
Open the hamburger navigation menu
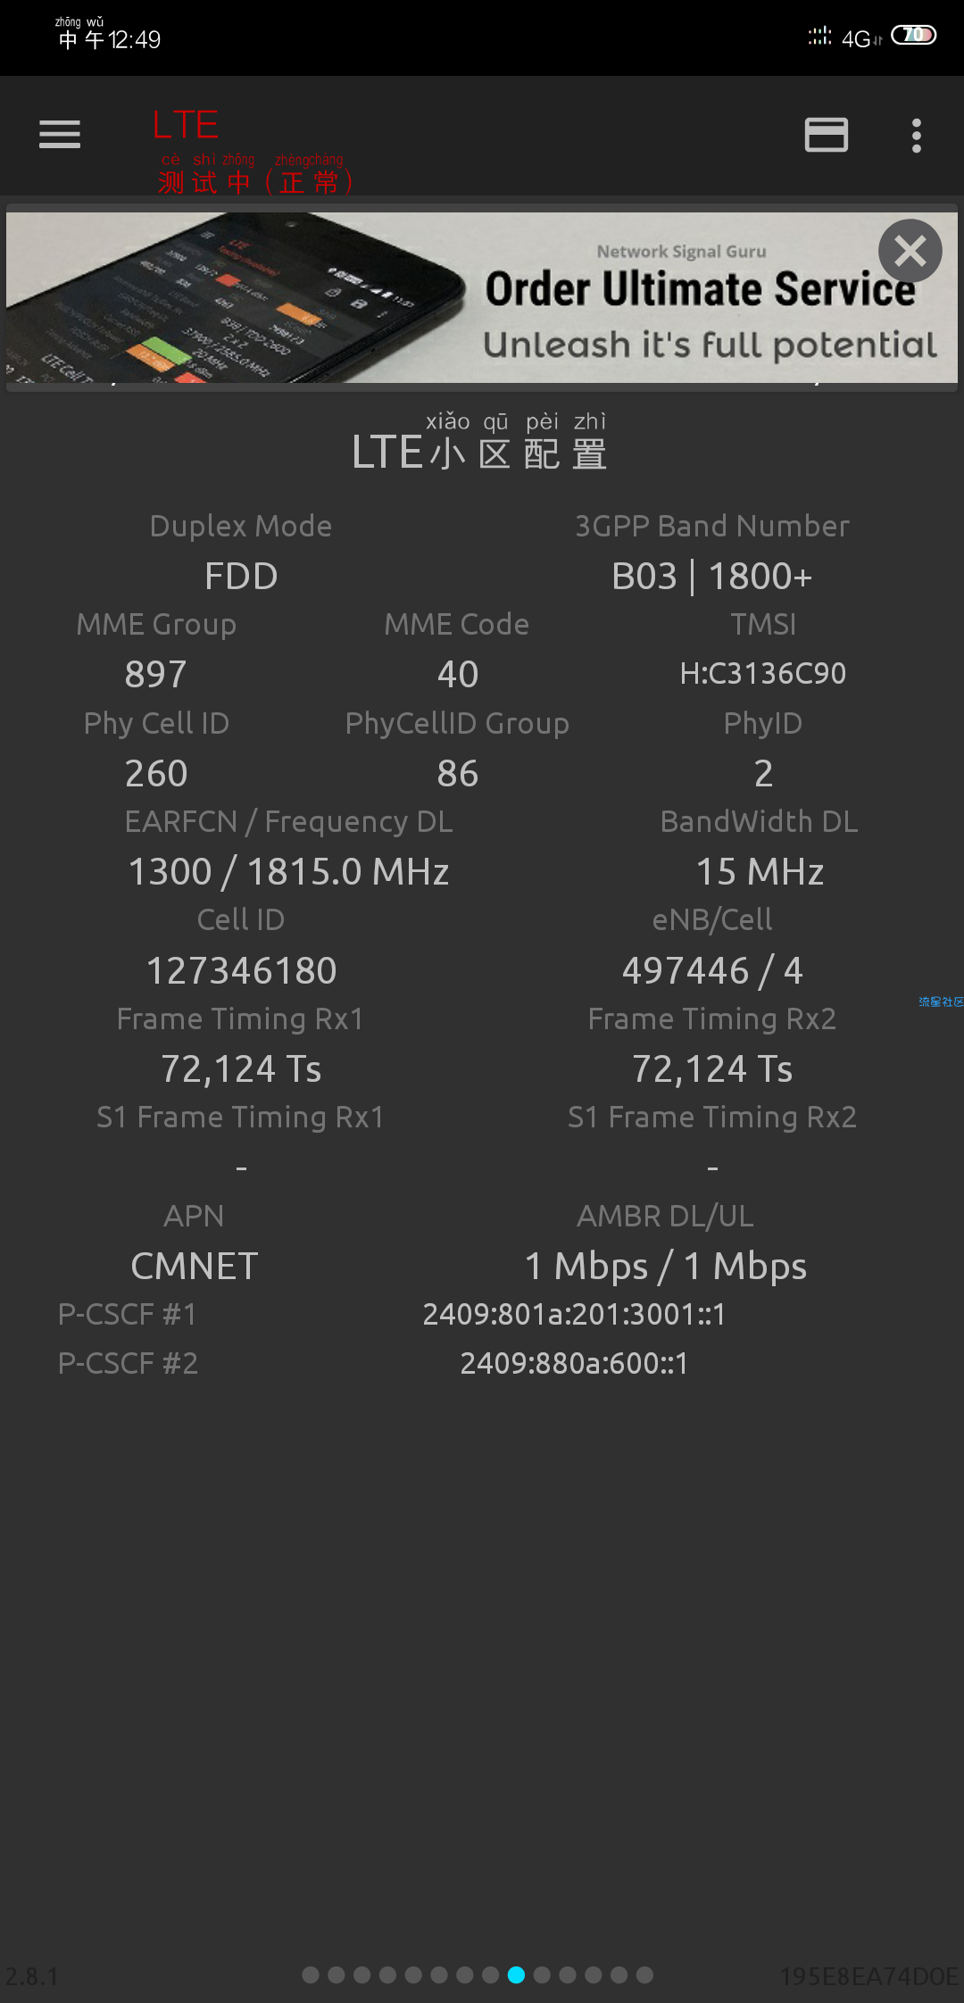(x=60, y=135)
